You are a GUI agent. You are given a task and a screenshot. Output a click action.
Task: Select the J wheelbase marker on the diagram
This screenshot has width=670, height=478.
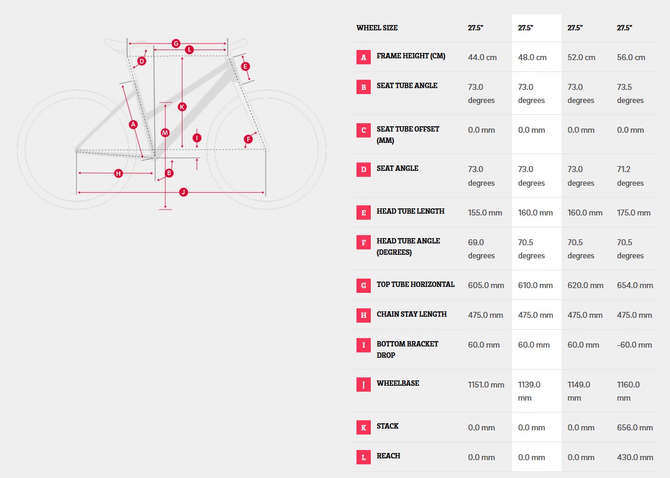(x=184, y=192)
